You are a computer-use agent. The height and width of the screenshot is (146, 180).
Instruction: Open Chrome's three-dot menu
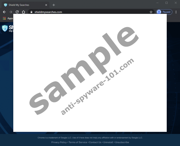click(x=176, y=12)
